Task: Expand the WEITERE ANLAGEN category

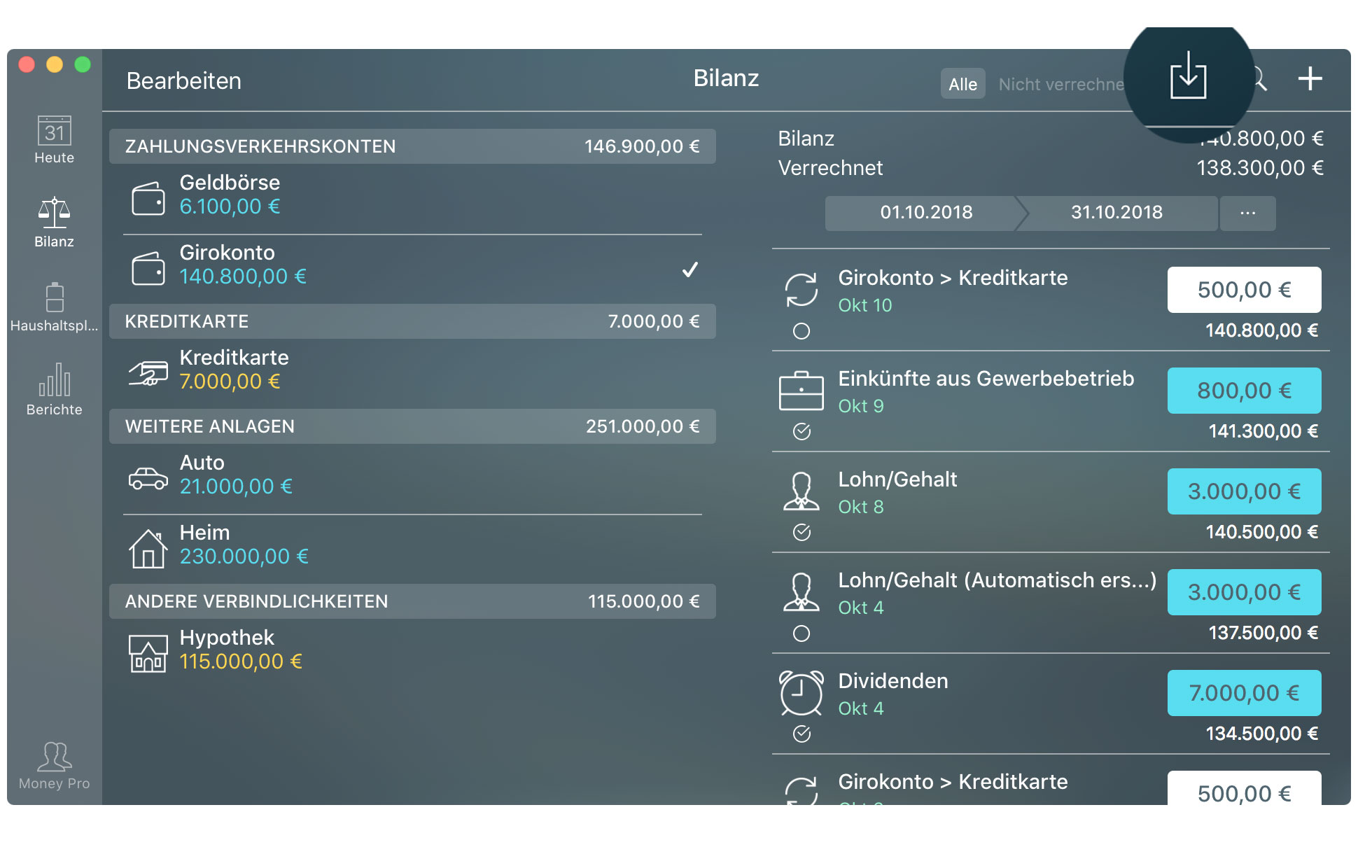Action: 412,427
